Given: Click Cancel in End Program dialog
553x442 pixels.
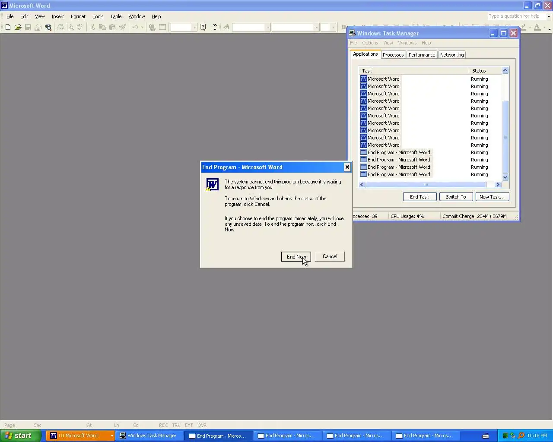Looking at the screenshot, I should [330, 256].
